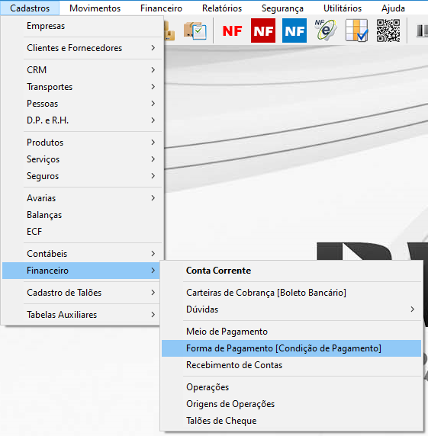Screen dimensions: 428x436
Task: Click the blue background NF icon
Action: [x=294, y=30]
